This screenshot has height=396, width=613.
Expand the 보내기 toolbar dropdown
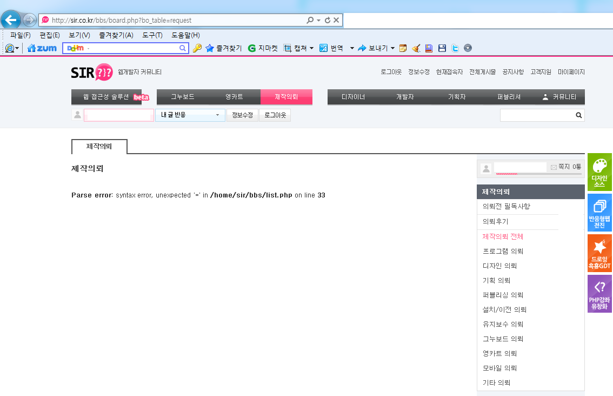coord(392,48)
